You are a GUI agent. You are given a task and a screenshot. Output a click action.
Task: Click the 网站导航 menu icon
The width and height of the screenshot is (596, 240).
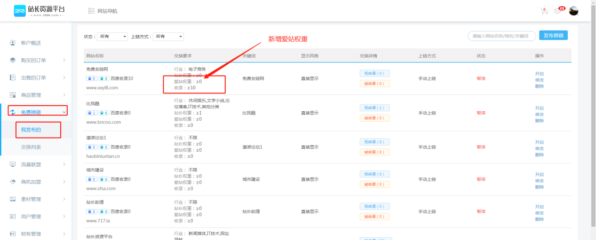91,11
